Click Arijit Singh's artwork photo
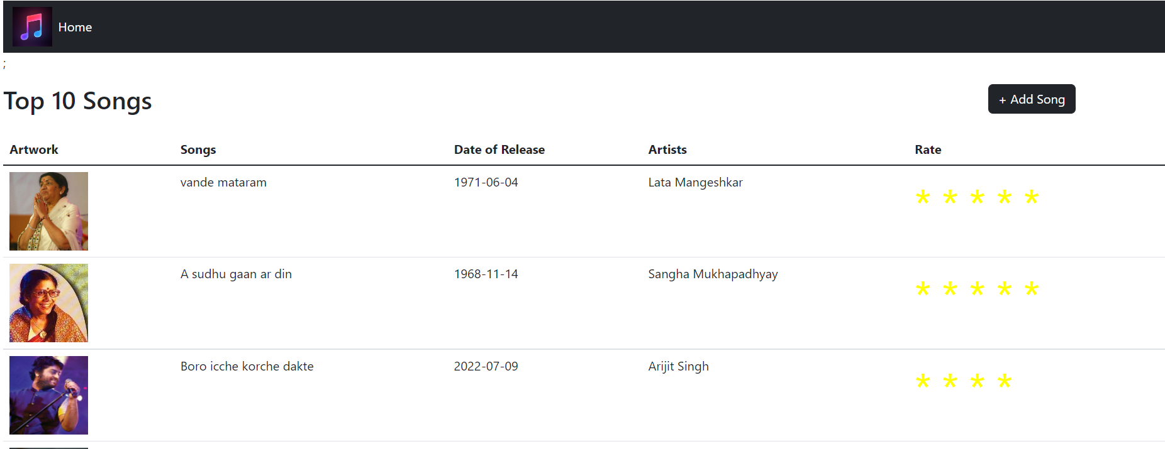Screen dimensions: 1165x449 (48, 395)
